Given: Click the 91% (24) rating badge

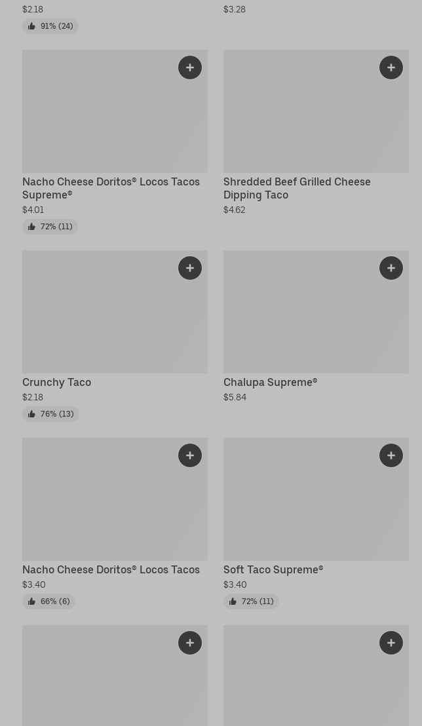Looking at the screenshot, I should coord(50,26).
